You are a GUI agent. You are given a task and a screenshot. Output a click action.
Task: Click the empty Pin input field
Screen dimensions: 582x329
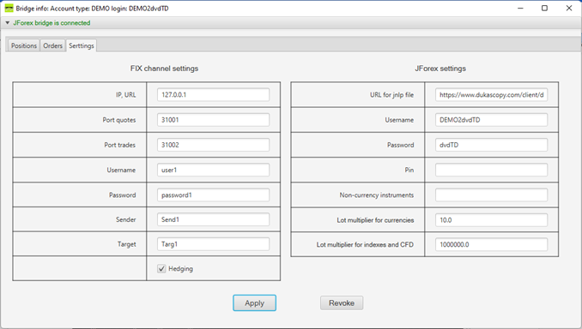[x=491, y=170]
